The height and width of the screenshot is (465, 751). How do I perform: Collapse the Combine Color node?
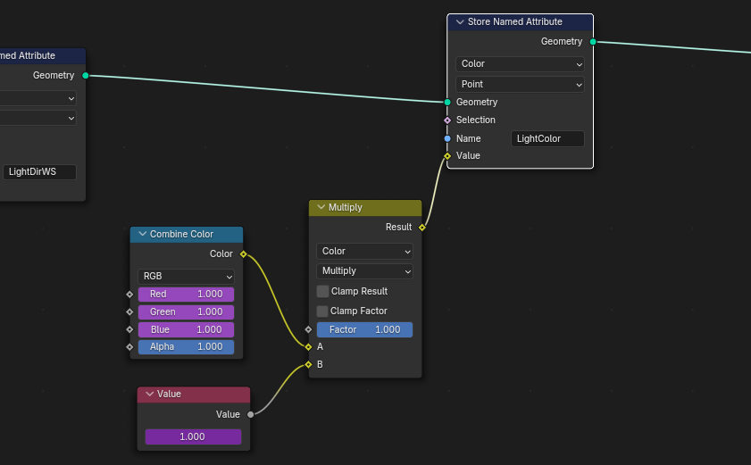pos(142,235)
